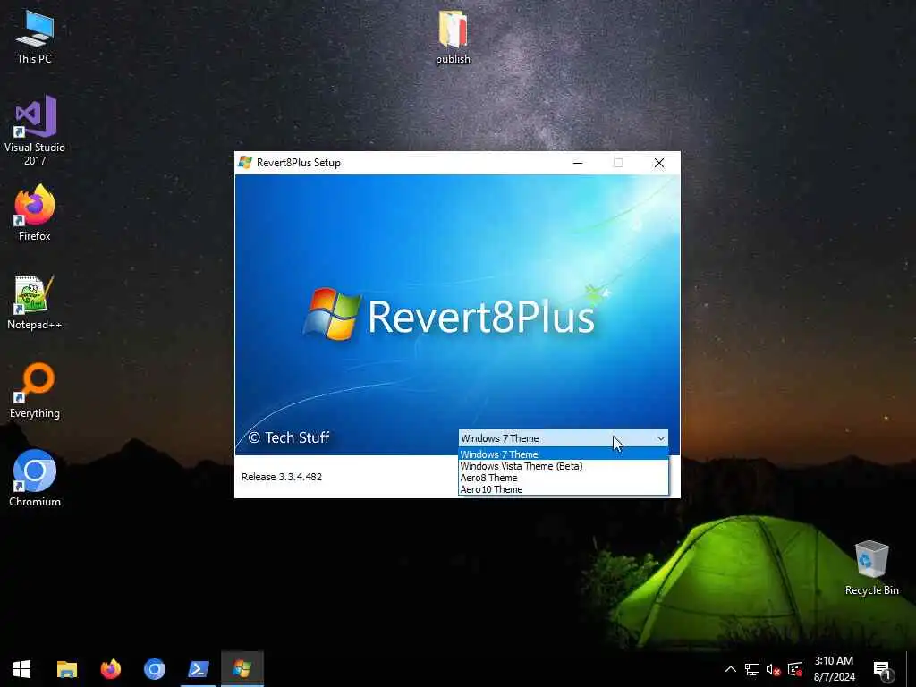Select Aero8 Theme option

(x=564, y=478)
